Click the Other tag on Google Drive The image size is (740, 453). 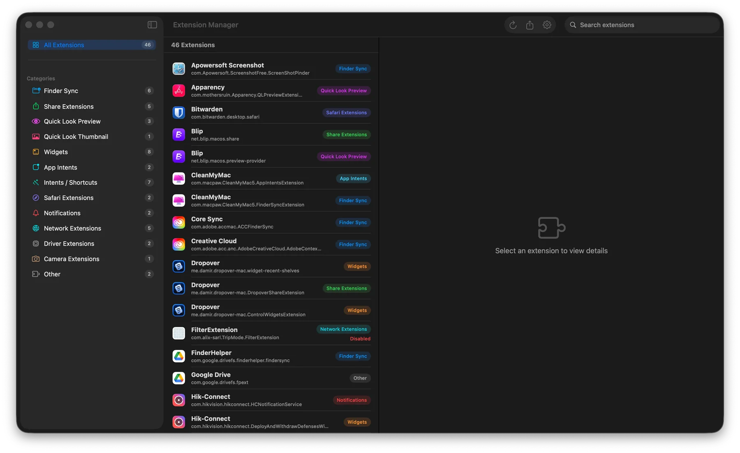(360, 378)
